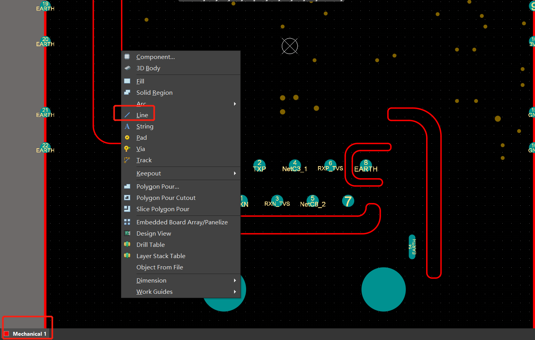Select pad 7
535x340 pixels.
pos(348,201)
